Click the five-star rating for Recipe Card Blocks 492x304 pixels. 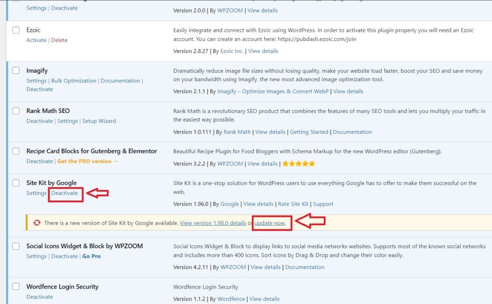tap(298, 164)
